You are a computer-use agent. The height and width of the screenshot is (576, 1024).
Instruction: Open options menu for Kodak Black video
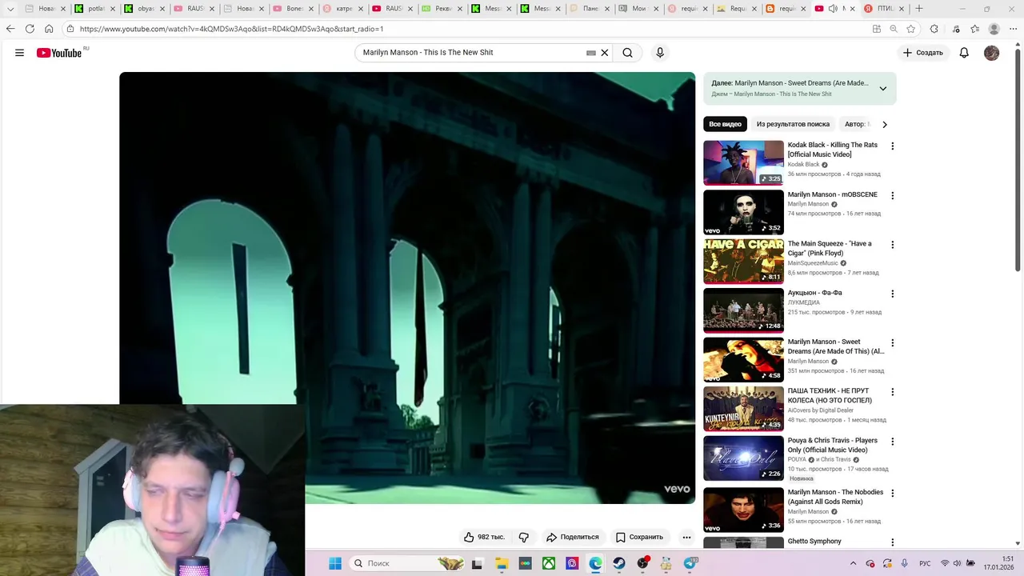pyautogui.click(x=893, y=146)
